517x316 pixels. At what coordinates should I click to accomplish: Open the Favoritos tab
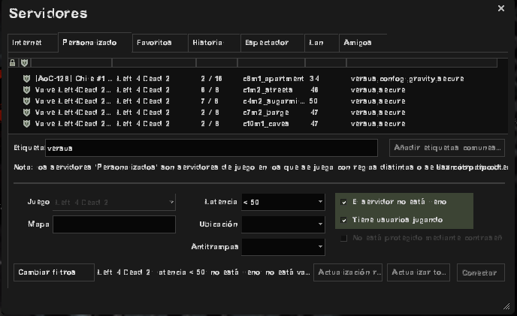click(x=160, y=43)
